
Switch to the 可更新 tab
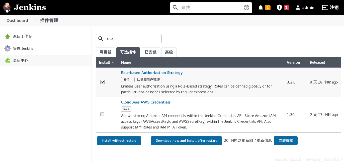click(106, 52)
